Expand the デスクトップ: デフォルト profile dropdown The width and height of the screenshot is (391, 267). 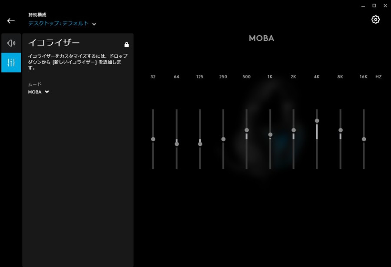click(x=59, y=23)
